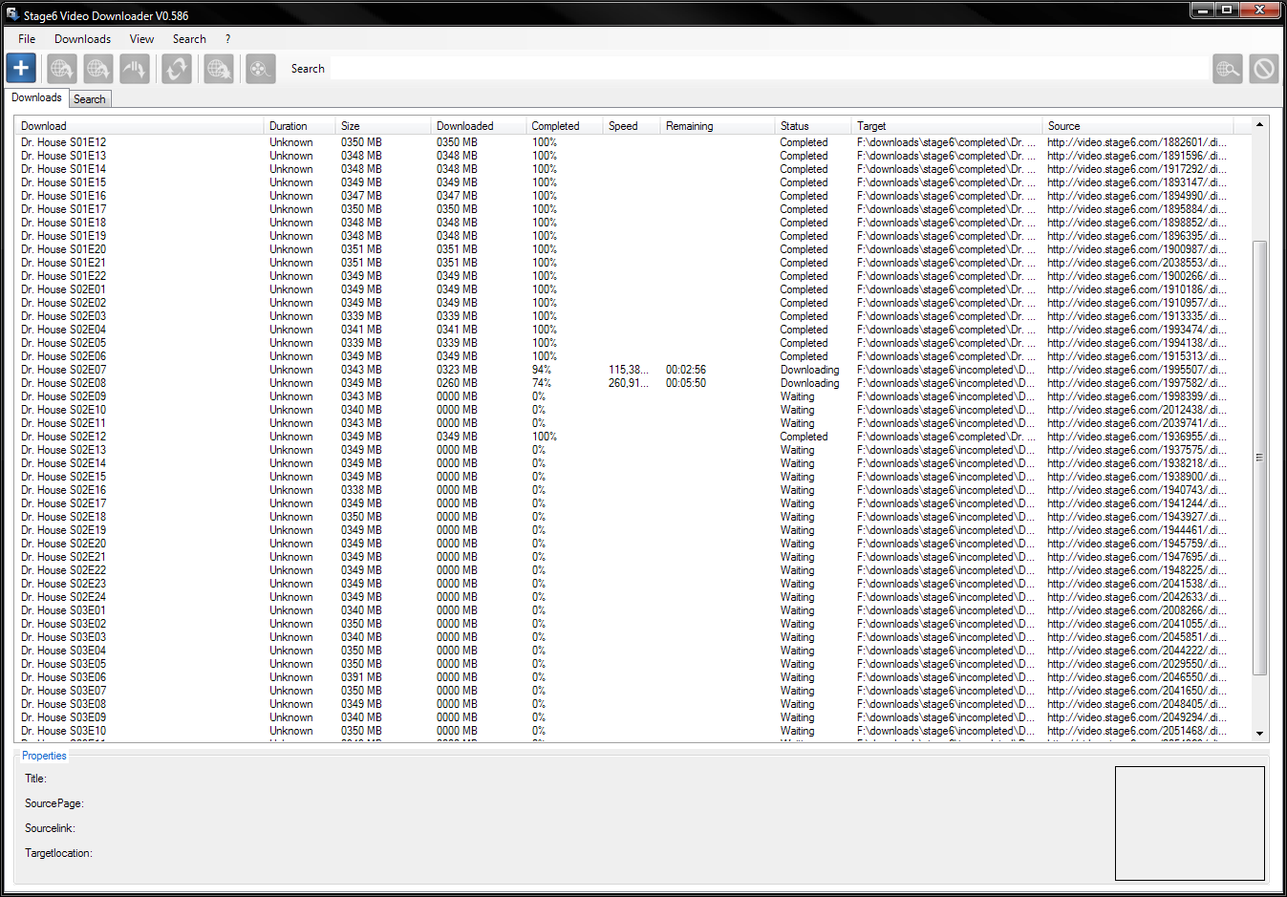The height and width of the screenshot is (897, 1287).
Task: Click inside the Search text field
Action: coord(764,69)
